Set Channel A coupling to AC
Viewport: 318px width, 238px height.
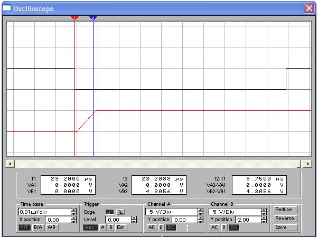point(151,227)
